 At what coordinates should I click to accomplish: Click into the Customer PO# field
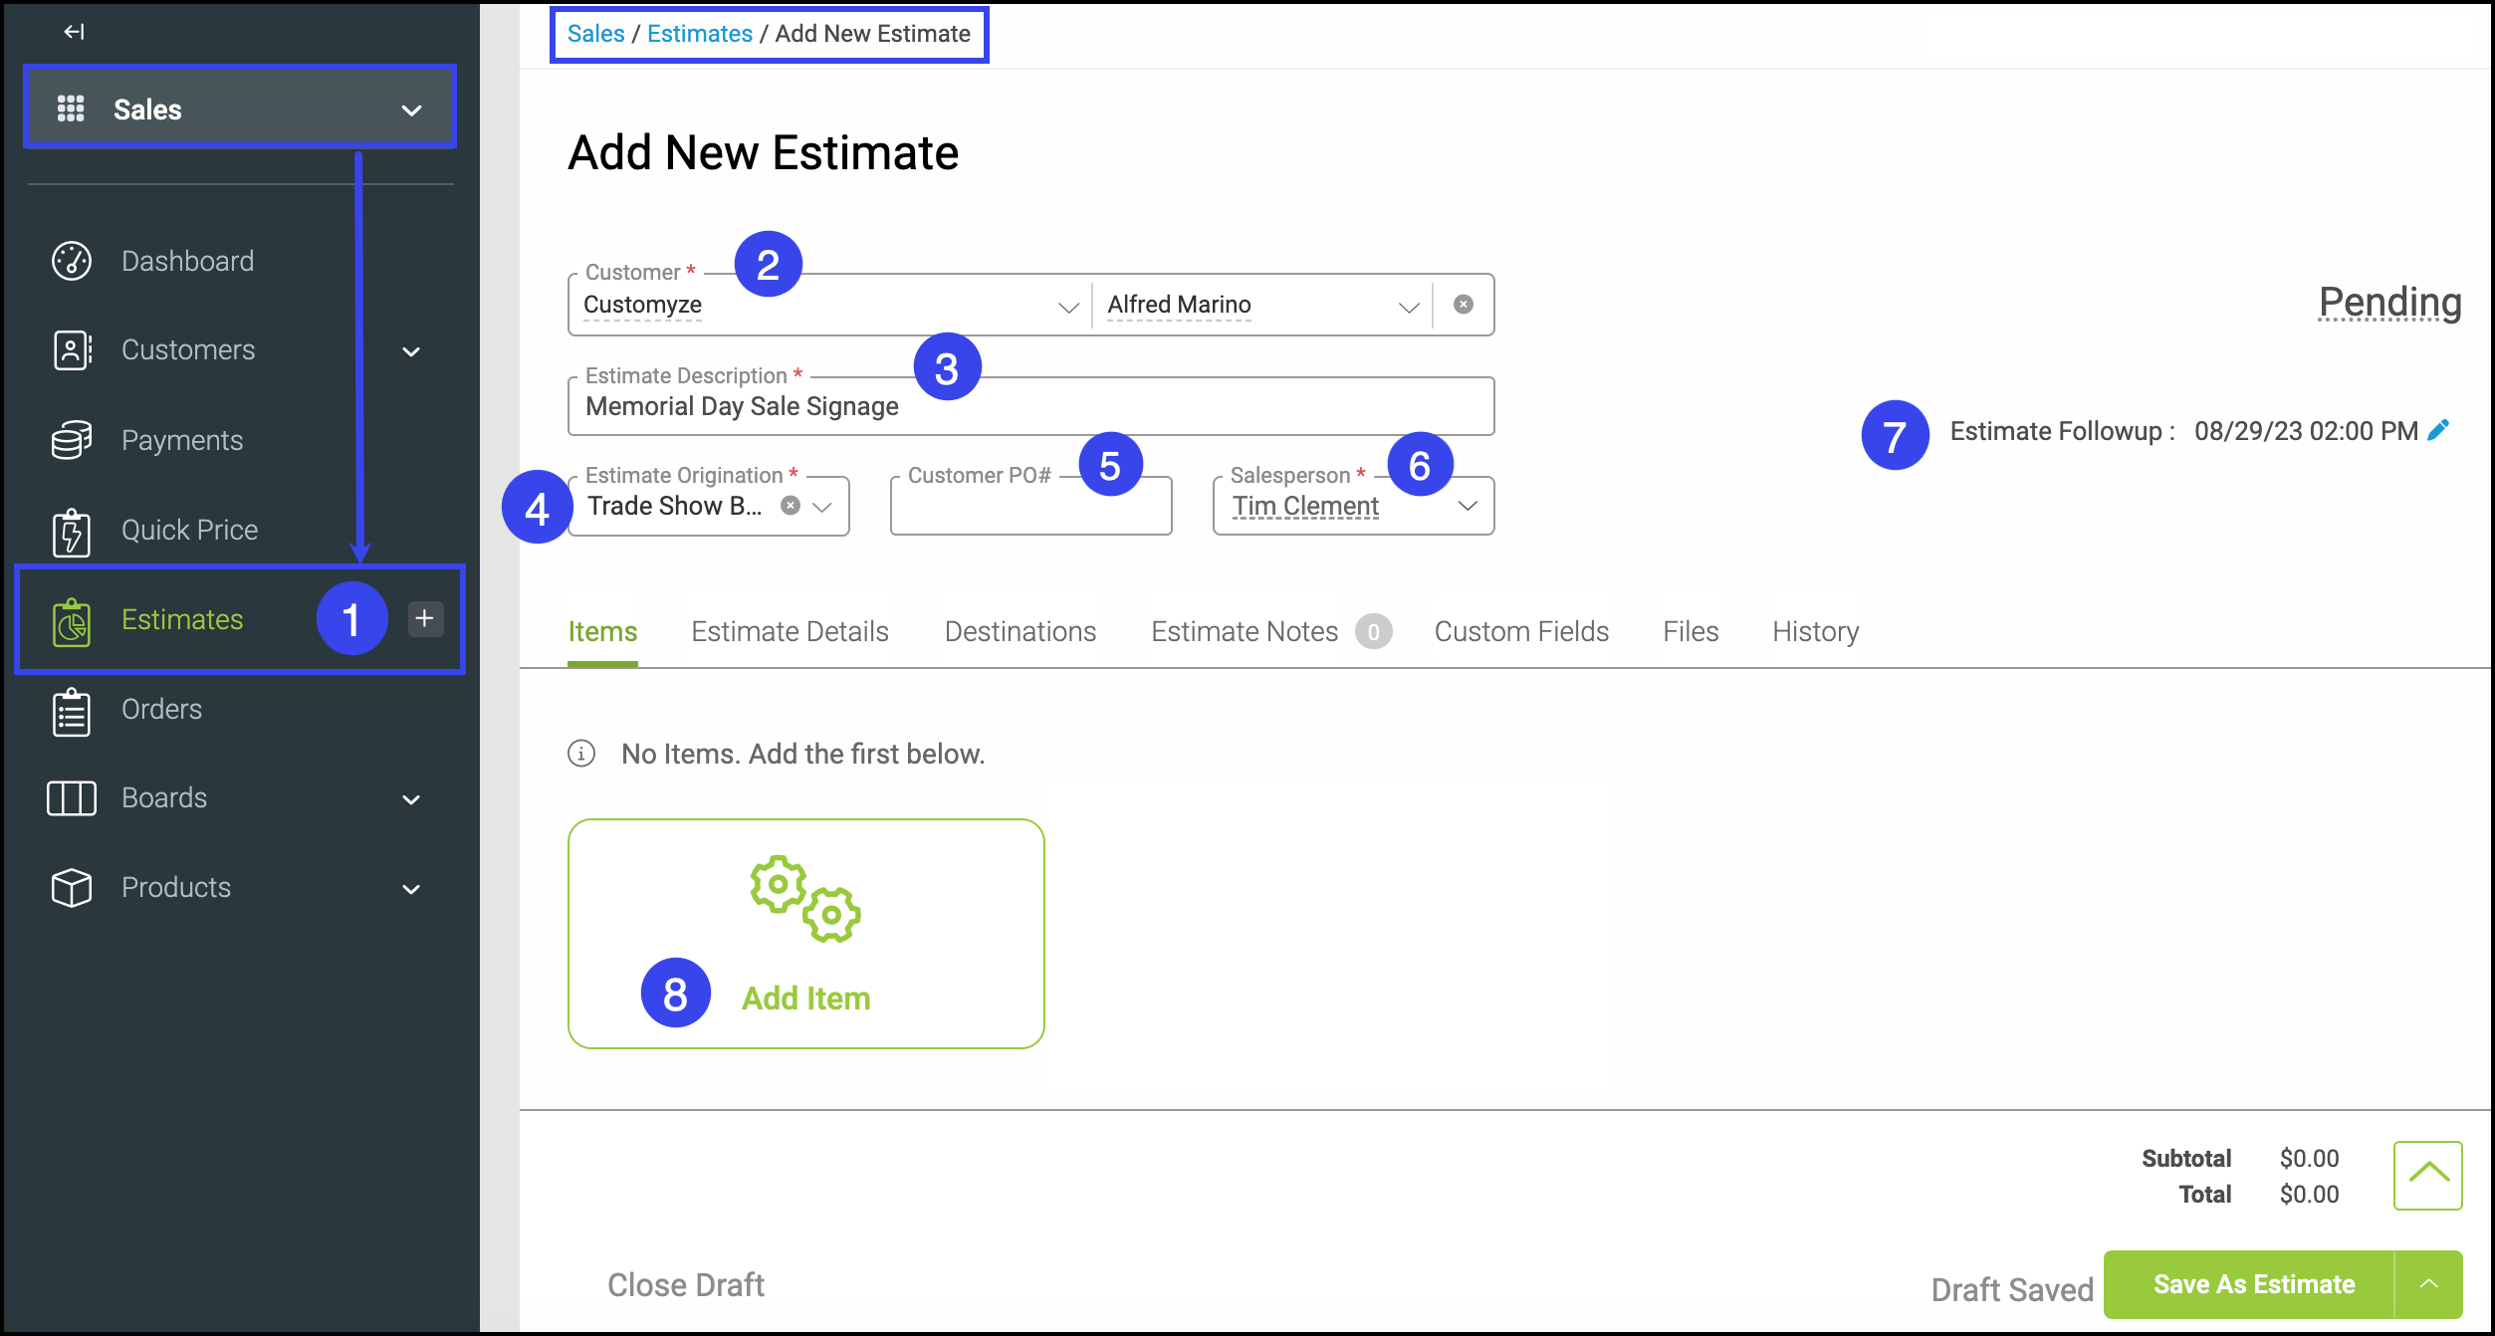1030,508
